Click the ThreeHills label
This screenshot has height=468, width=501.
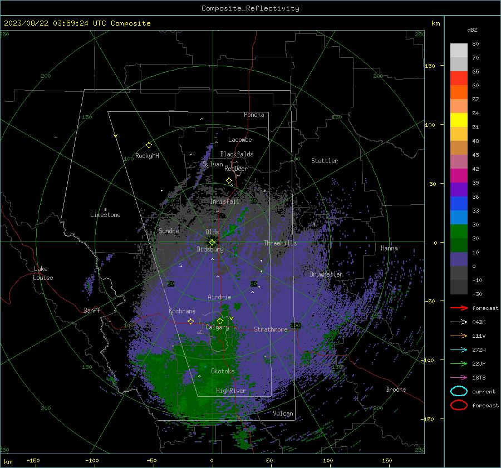tap(280, 243)
